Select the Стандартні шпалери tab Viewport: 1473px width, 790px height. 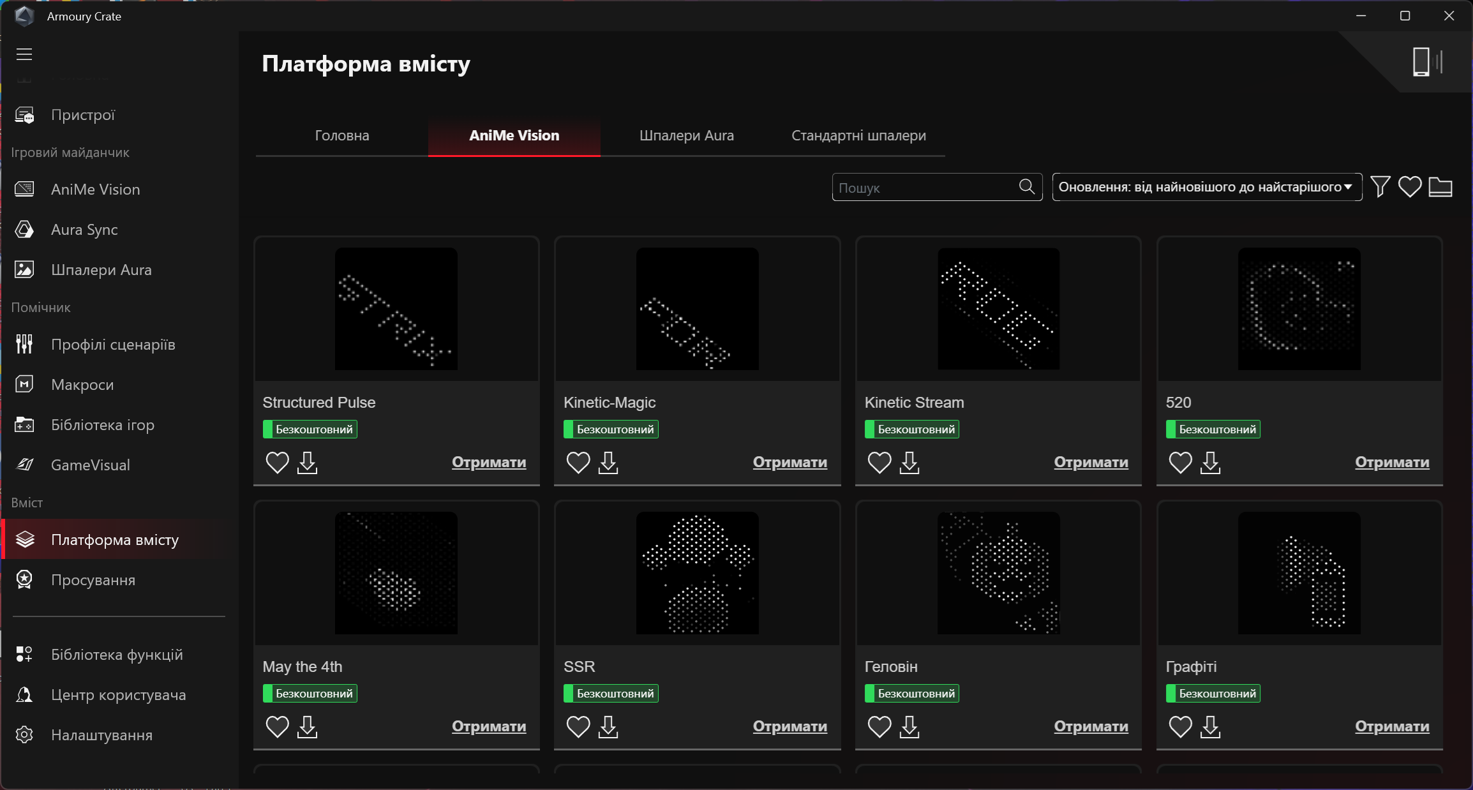858,135
